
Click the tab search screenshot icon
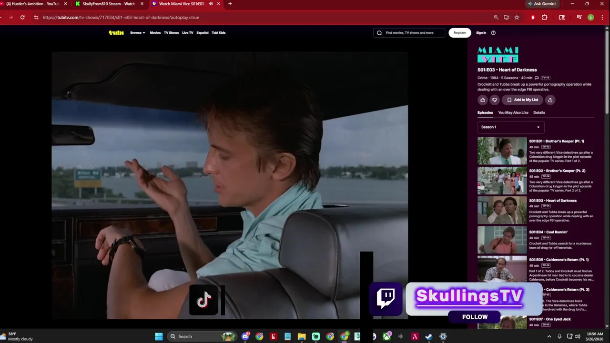click(562, 17)
